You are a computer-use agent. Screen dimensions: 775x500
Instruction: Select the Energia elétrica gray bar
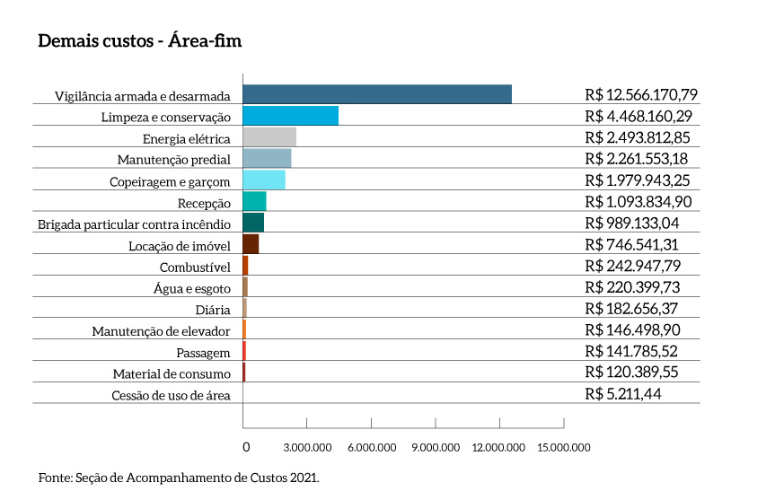(x=269, y=137)
